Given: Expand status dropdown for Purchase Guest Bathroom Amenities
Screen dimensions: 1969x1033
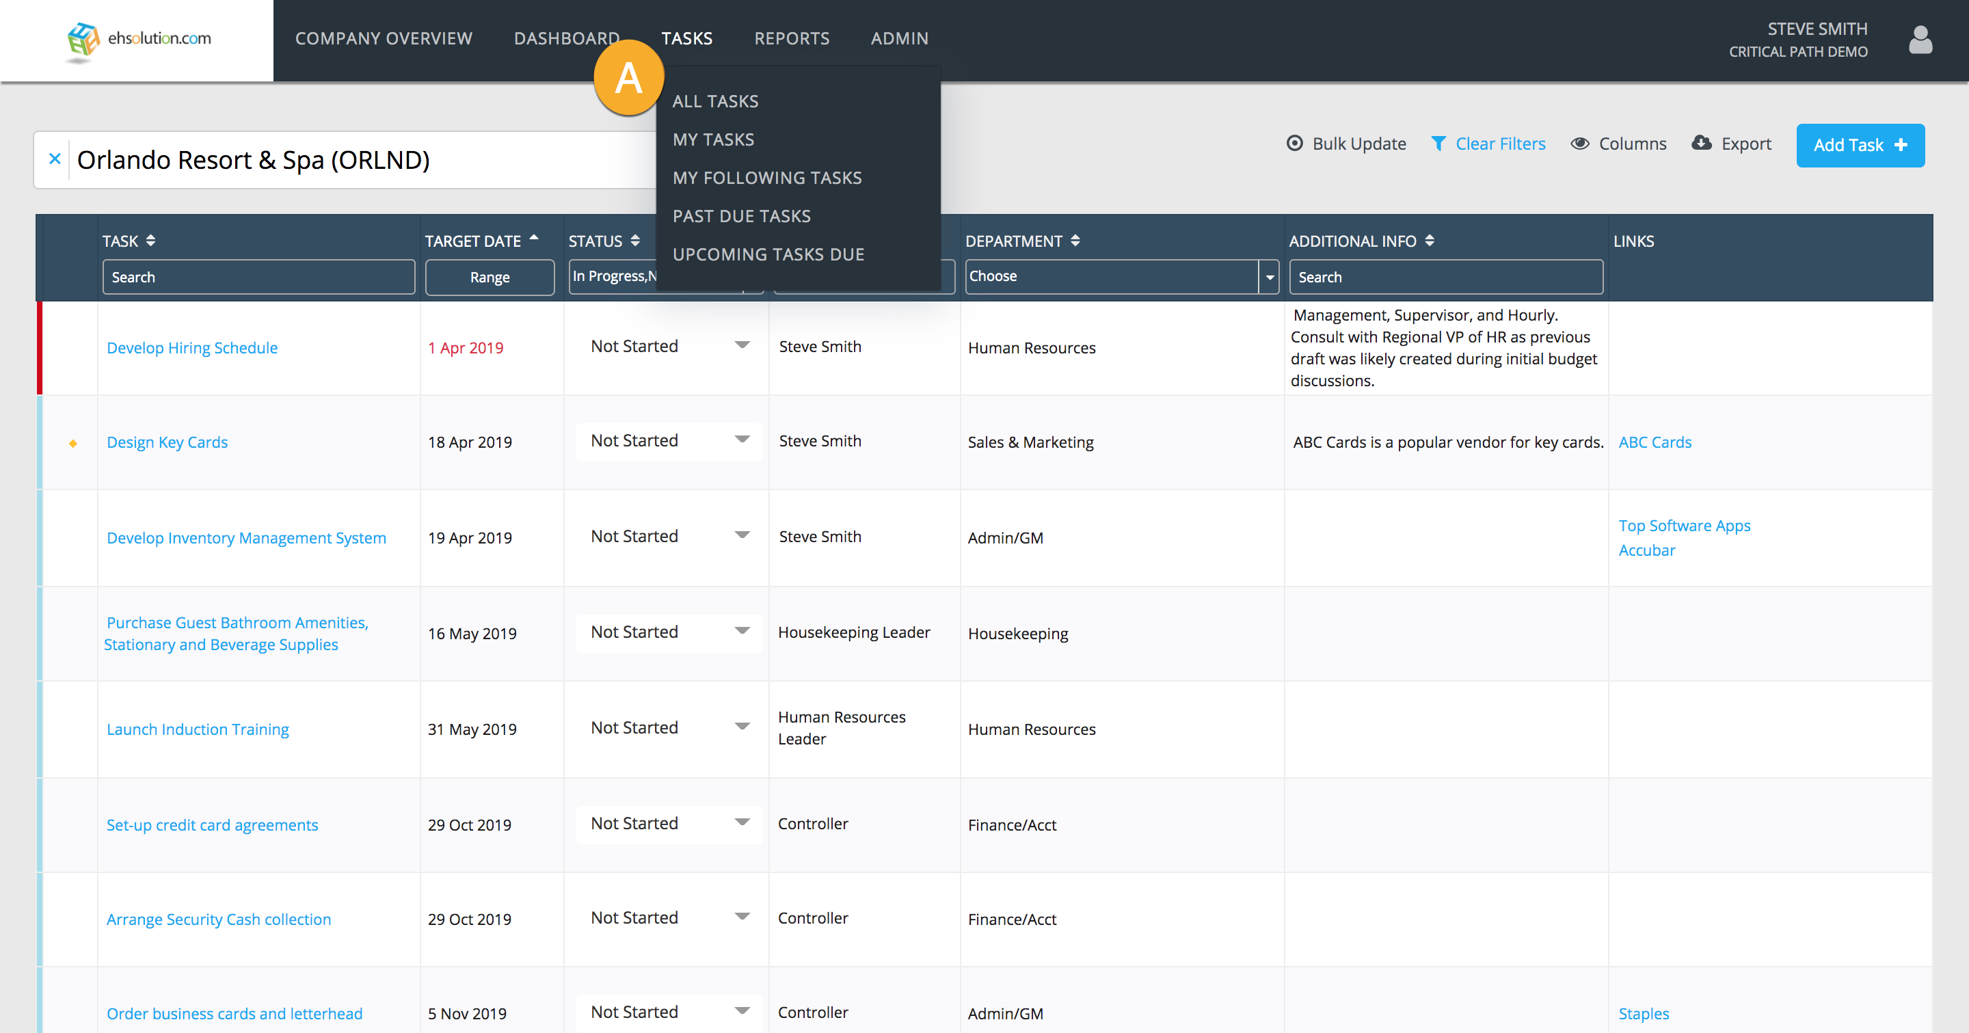Looking at the screenshot, I should click(741, 631).
